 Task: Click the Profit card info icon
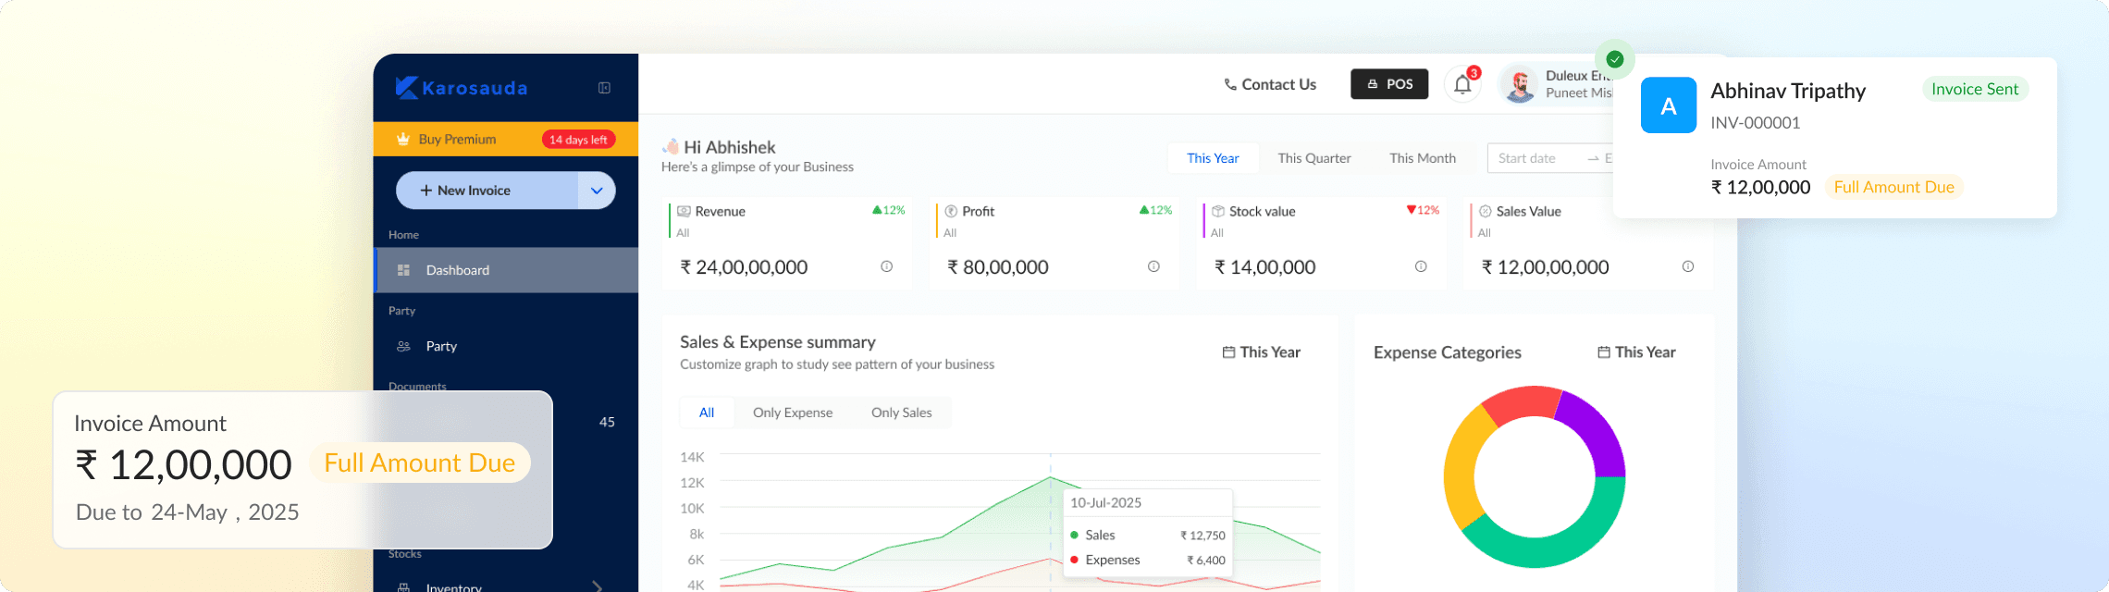(1153, 266)
